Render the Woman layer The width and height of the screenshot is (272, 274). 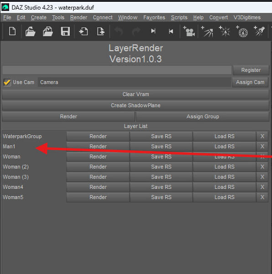(x=98, y=157)
